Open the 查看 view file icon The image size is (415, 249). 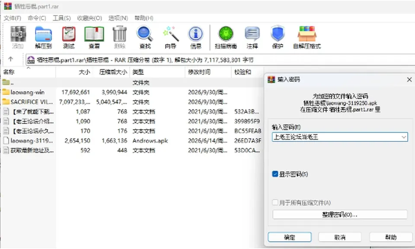coord(94,34)
